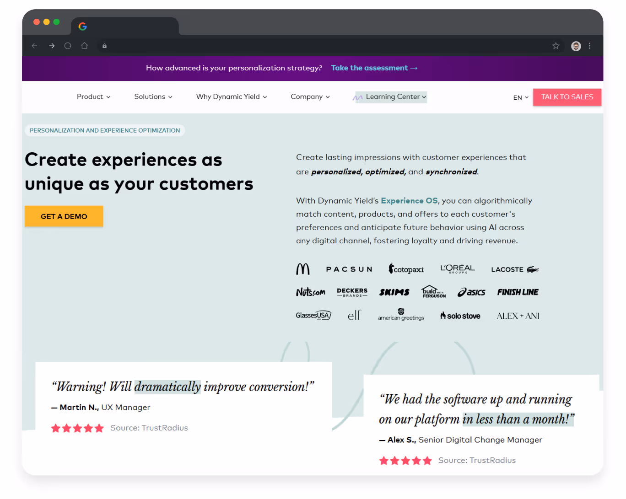
Task: Click Martin N.'s Source: TrustRadius text
Action: [x=149, y=428]
